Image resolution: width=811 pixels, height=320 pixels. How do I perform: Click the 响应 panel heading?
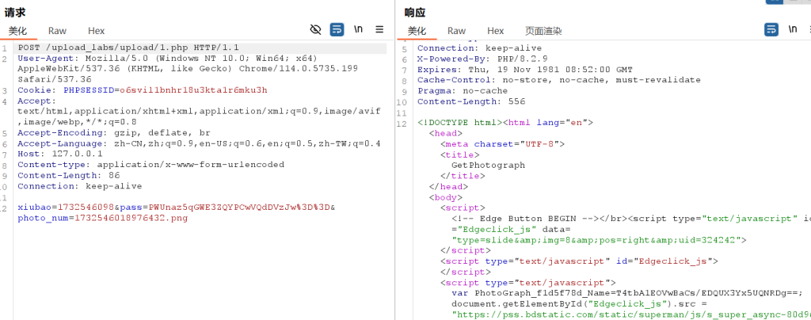tap(415, 13)
